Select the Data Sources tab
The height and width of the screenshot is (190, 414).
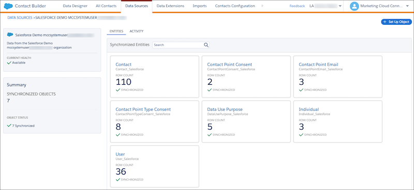coord(137,6)
